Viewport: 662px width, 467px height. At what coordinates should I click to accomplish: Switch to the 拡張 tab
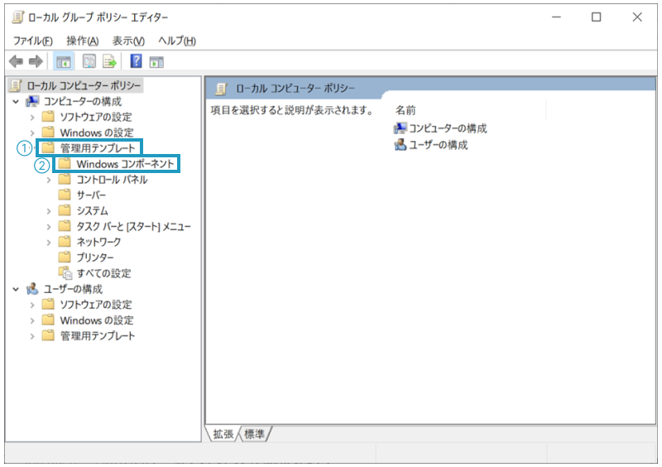223,434
